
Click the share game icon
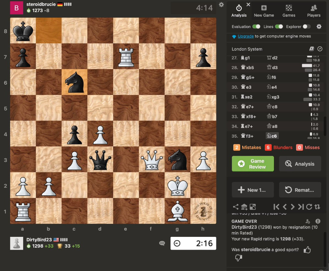pyautogui.click(x=236, y=207)
